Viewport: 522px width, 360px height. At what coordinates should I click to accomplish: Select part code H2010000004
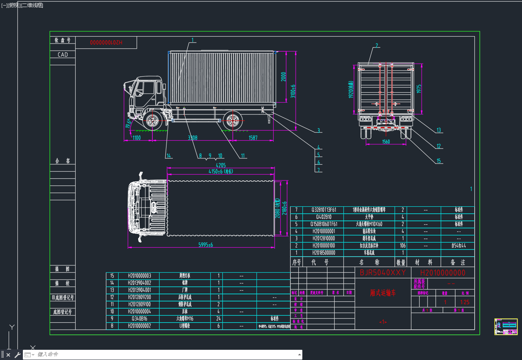(139, 311)
